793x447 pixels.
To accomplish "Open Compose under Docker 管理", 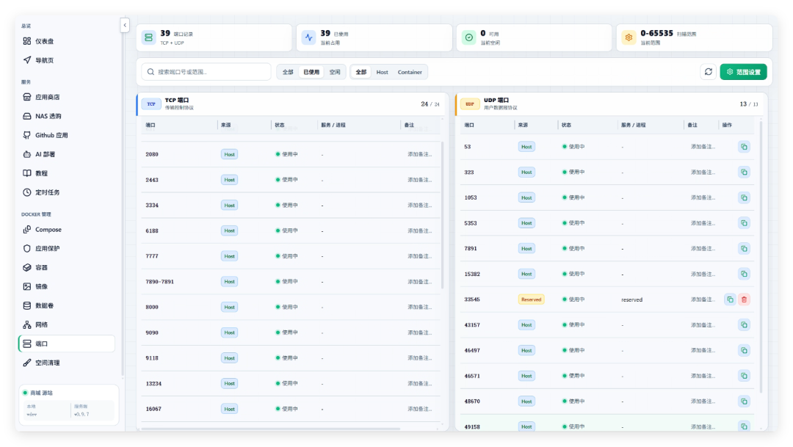I will (66, 230).
